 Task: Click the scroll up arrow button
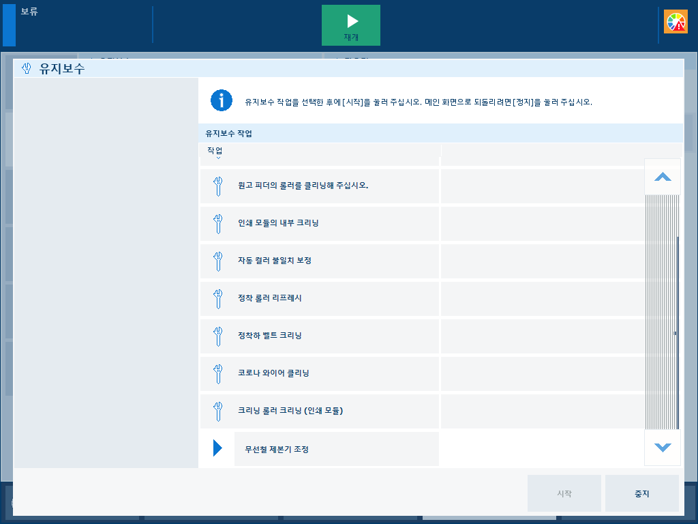pyautogui.click(x=663, y=177)
